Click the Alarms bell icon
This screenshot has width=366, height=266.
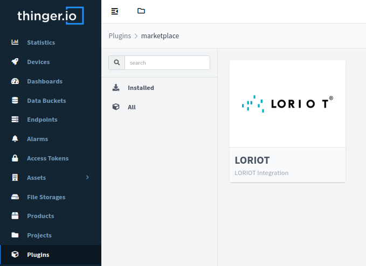[15, 139]
